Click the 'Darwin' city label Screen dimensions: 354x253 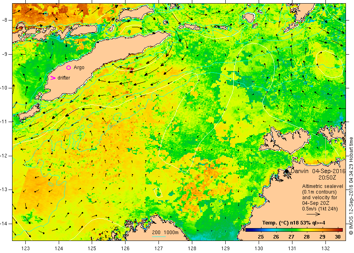300,171
